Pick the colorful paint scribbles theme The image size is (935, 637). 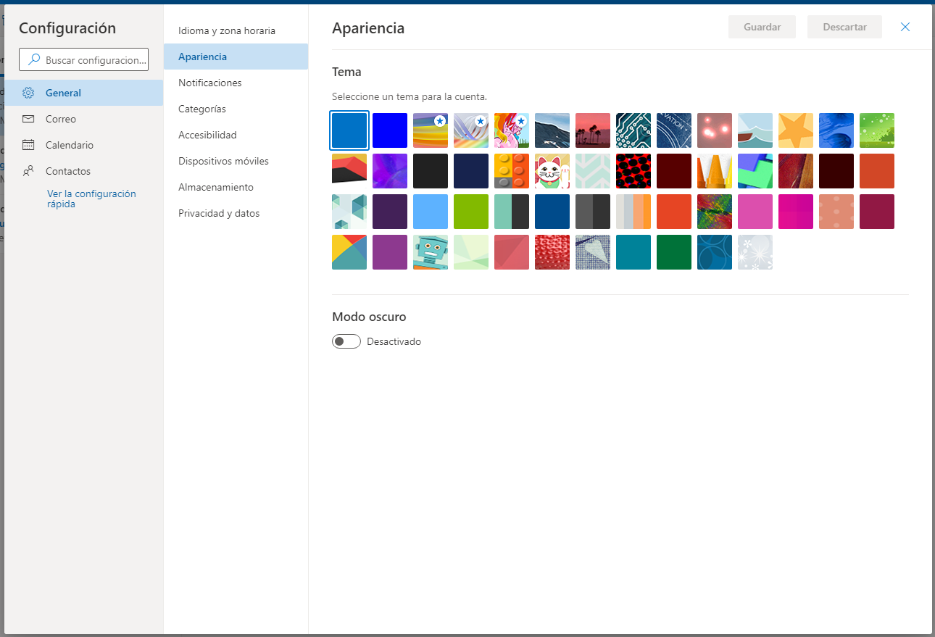pos(715,212)
